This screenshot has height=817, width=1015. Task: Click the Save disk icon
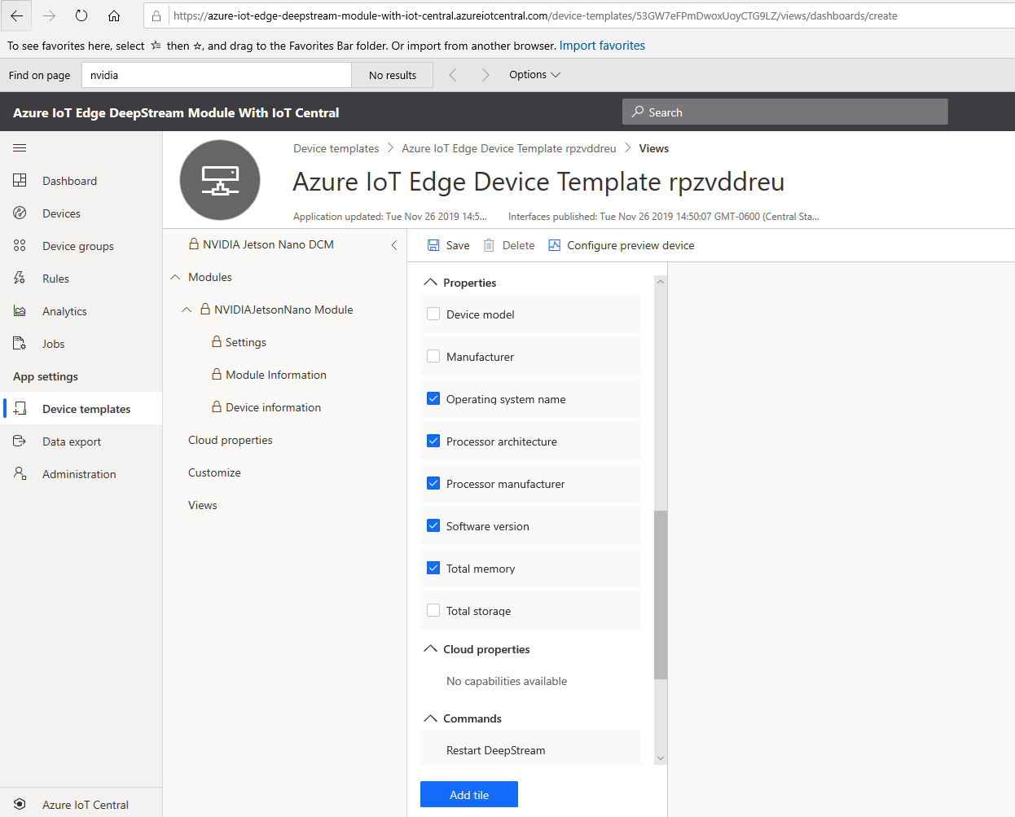pyautogui.click(x=433, y=245)
